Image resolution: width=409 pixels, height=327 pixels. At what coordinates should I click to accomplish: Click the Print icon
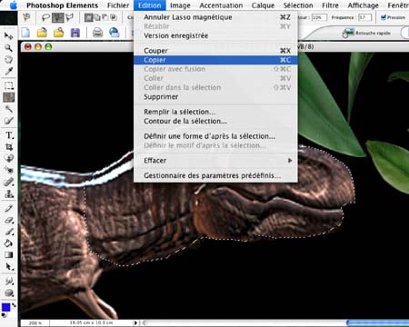97,33
